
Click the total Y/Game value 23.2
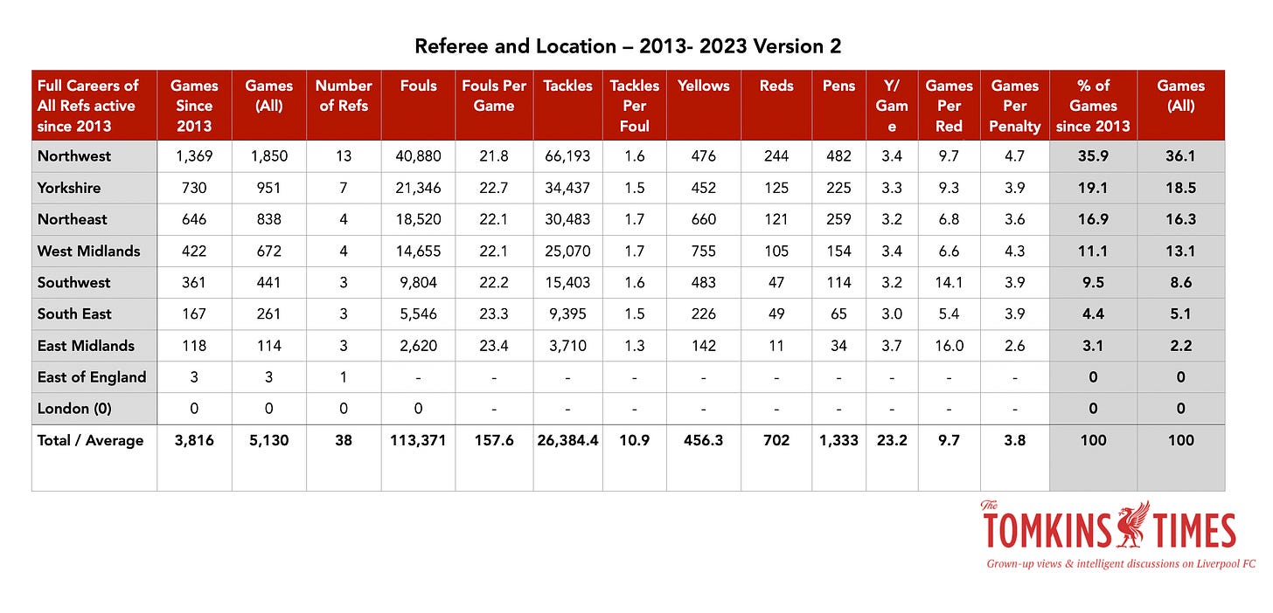coord(892,440)
